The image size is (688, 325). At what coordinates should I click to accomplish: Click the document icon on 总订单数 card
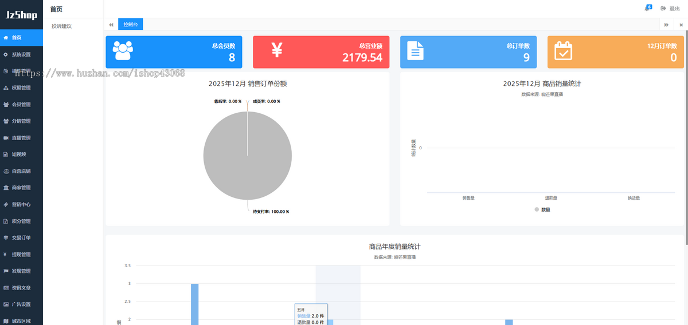(416, 51)
